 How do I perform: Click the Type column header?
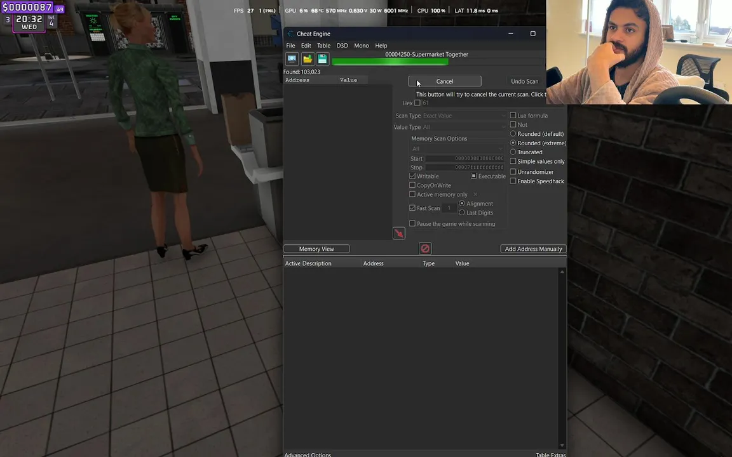click(428, 263)
